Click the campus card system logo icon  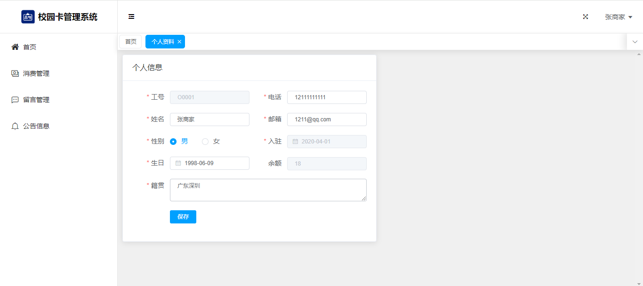[x=28, y=17]
